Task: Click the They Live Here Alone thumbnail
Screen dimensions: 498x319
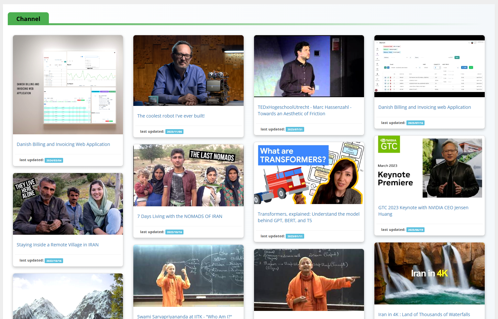Action: [x=68, y=204]
